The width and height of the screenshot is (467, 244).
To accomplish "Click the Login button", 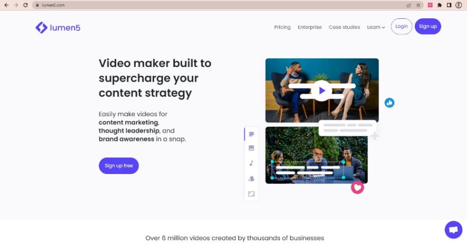I will (402, 26).
